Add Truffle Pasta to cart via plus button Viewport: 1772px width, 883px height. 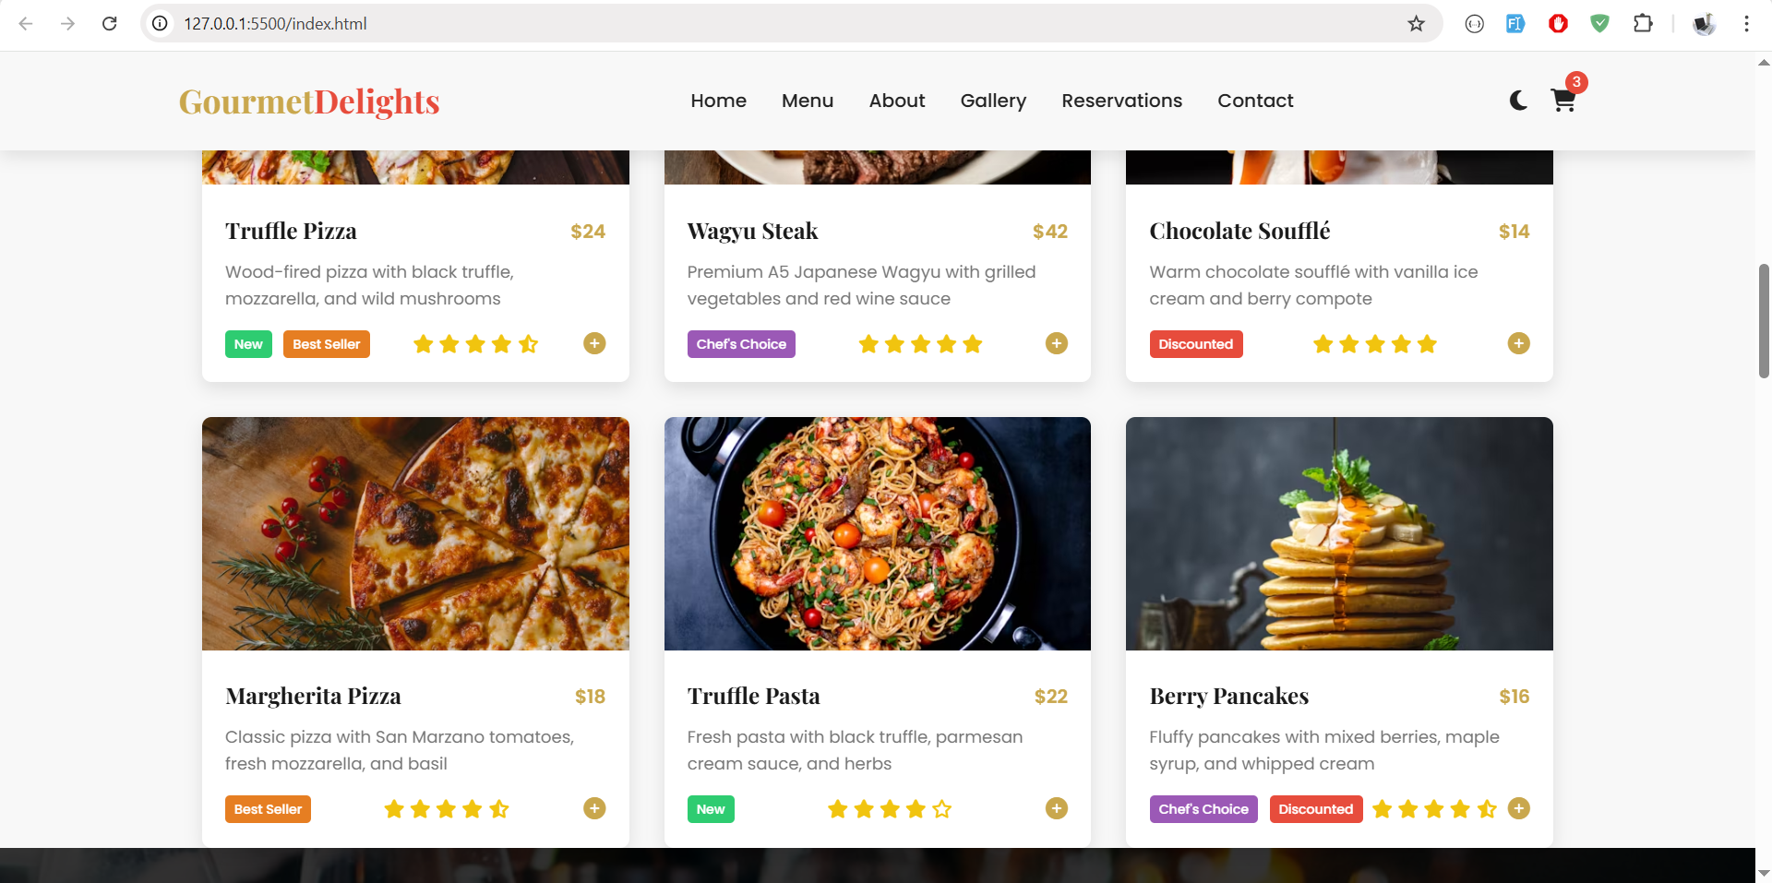[x=1057, y=808]
